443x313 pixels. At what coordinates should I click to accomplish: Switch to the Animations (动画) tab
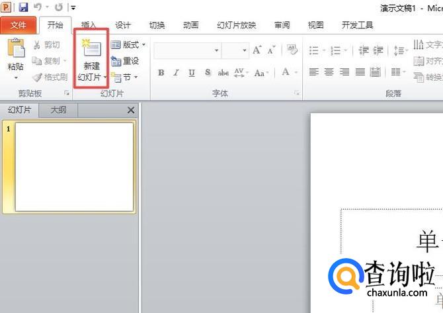[x=190, y=25]
